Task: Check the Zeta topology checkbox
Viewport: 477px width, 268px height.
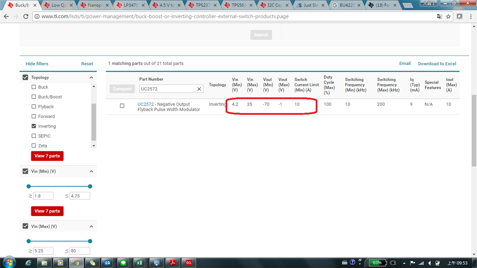Action: 34,146
